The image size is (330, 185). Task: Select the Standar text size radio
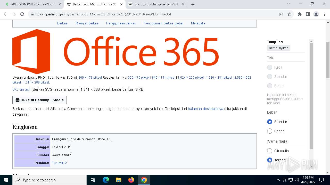[x=270, y=77]
